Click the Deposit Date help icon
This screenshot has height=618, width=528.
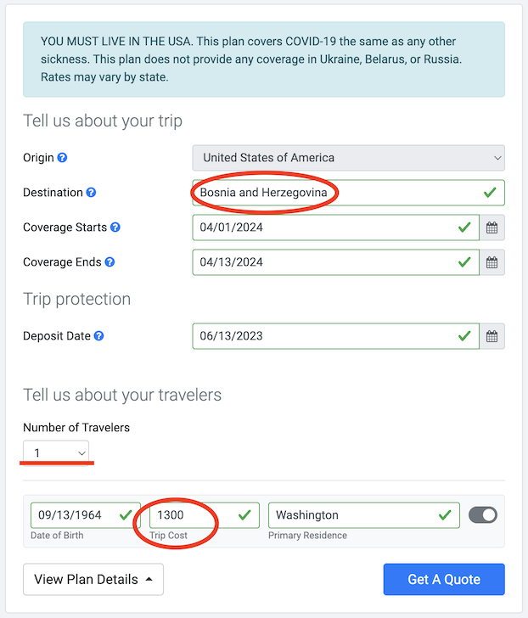pos(99,336)
